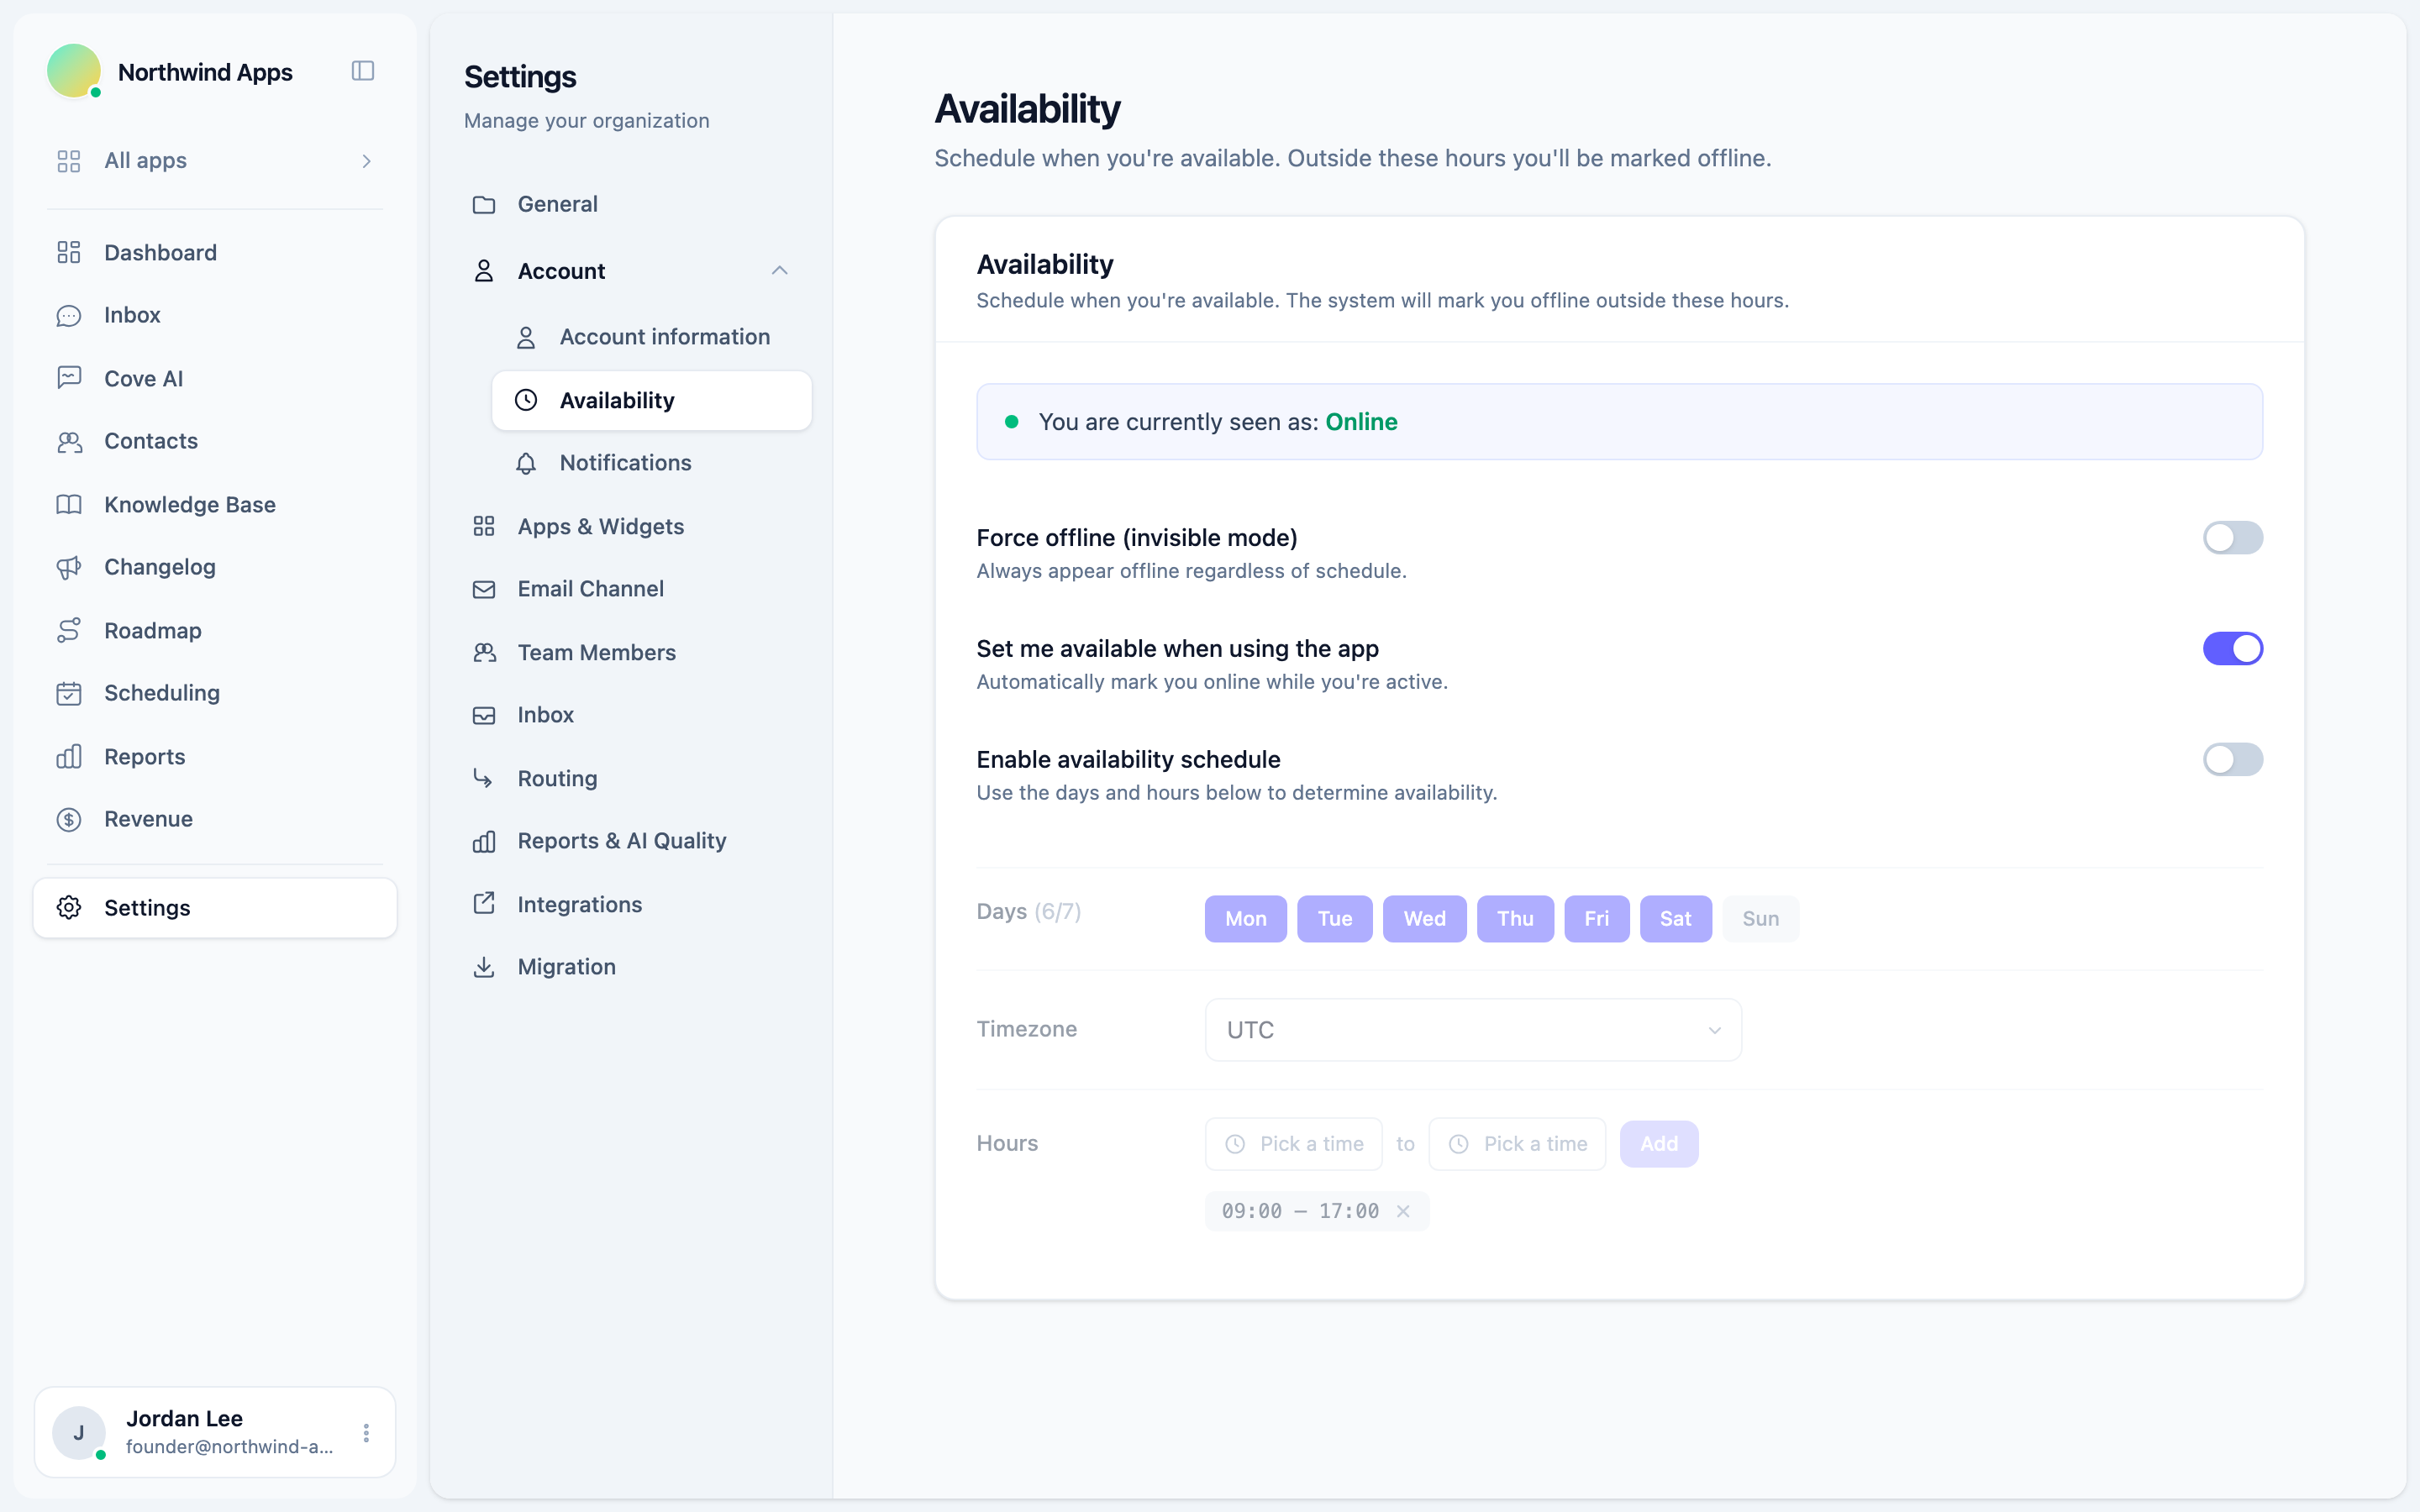2420x1512 pixels.
Task: Go to the Knowledge Base page
Action: pyautogui.click(x=215, y=504)
